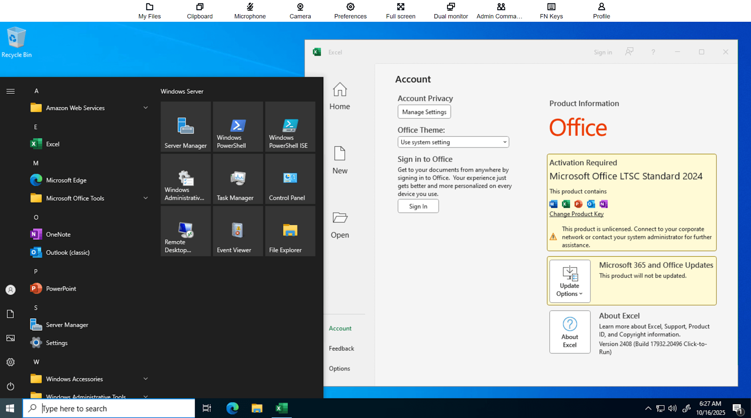The height and width of the screenshot is (418, 751).
Task: Switch to the Feedback section
Action: click(x=341, y=348)
